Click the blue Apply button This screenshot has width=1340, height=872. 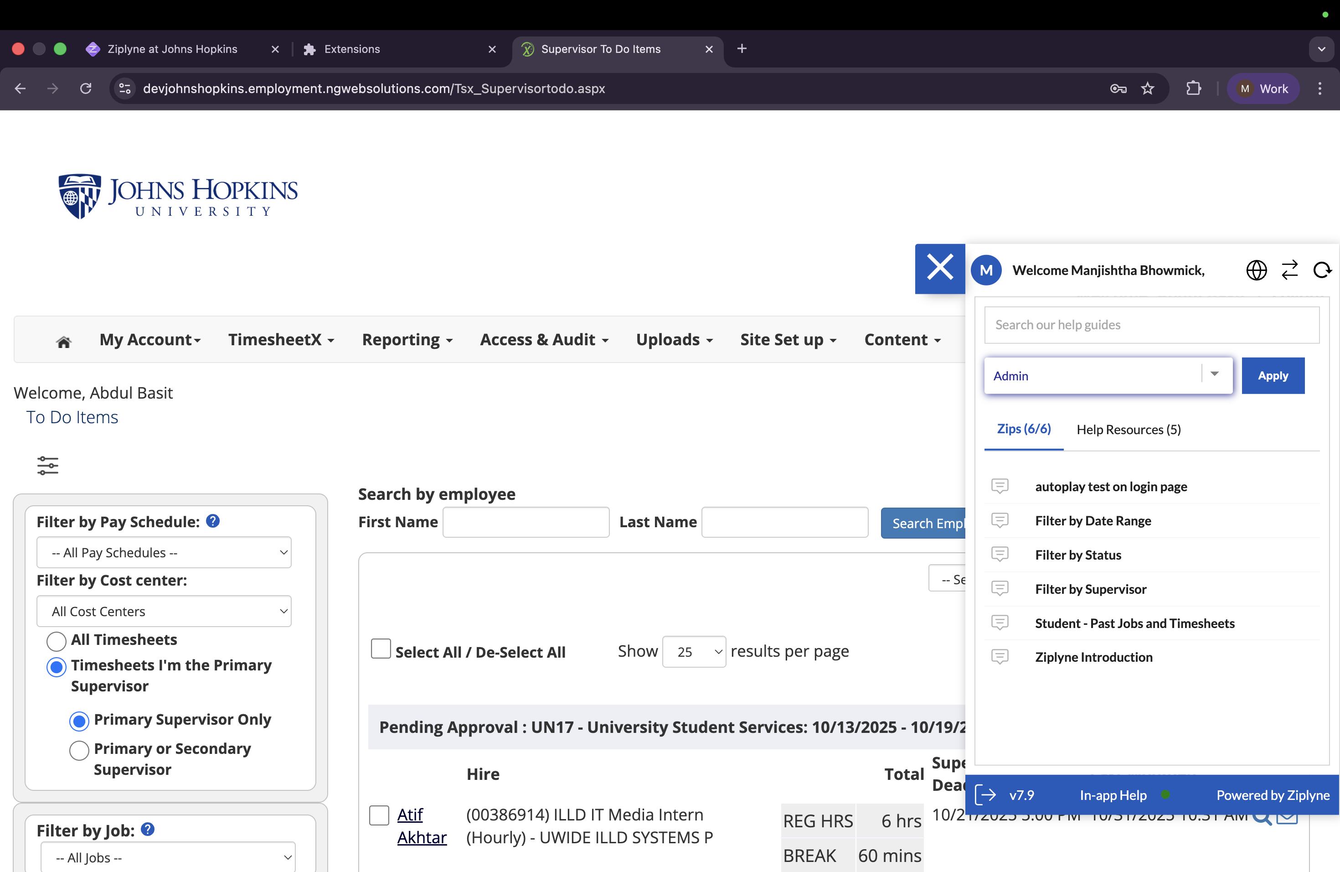[x=1273, y=376]
